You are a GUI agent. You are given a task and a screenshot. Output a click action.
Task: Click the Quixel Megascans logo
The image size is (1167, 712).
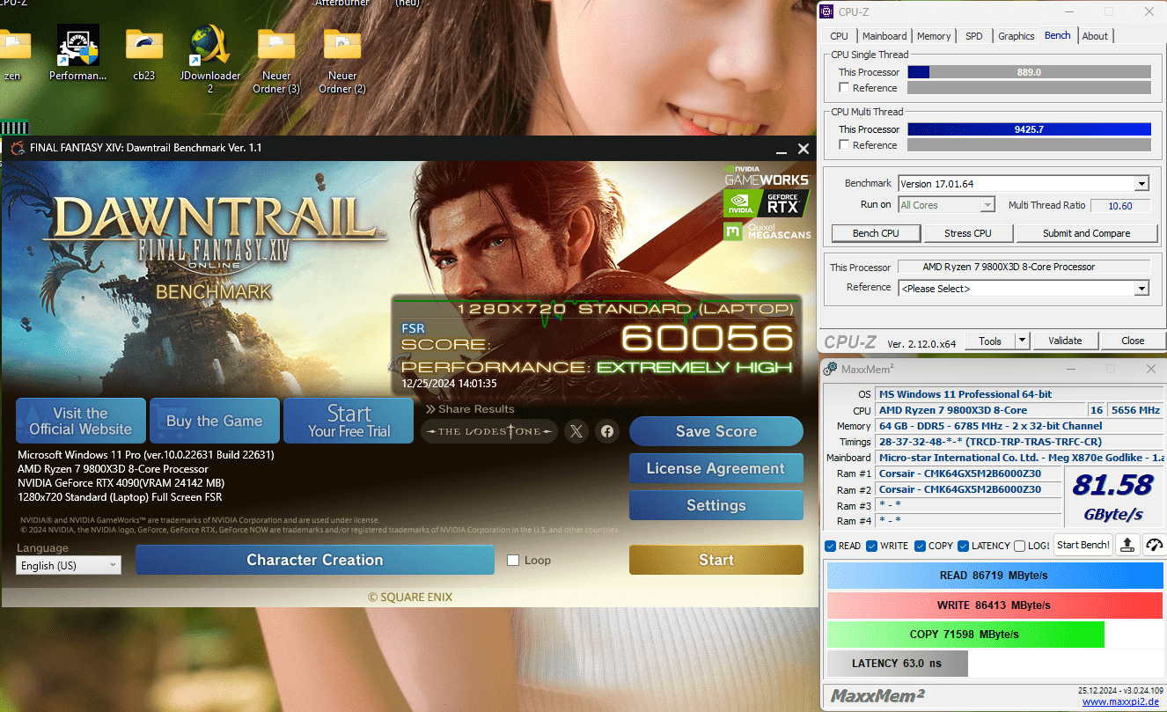pyautogui.click(x=766, y=231)
